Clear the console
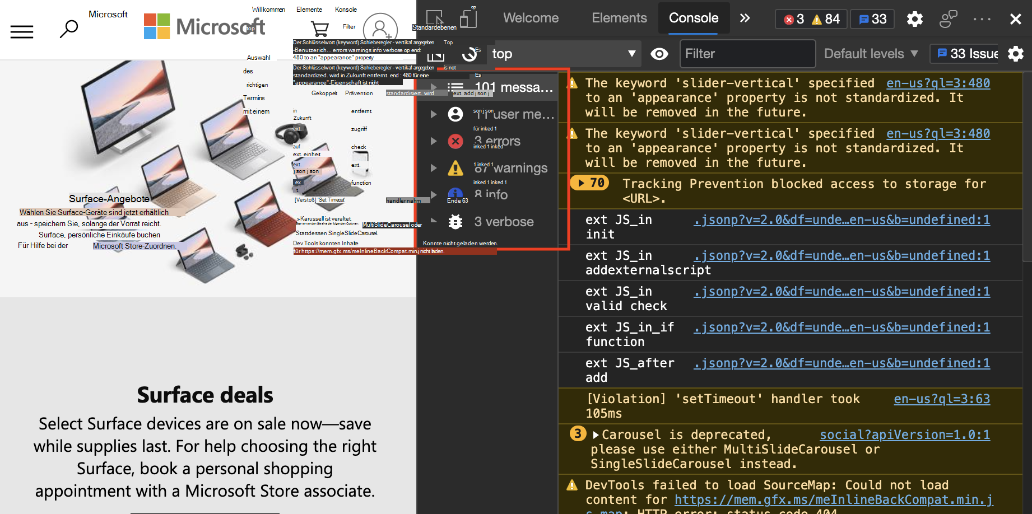The height and width of the screenshot is (514, 1032). tap(469, 54)
